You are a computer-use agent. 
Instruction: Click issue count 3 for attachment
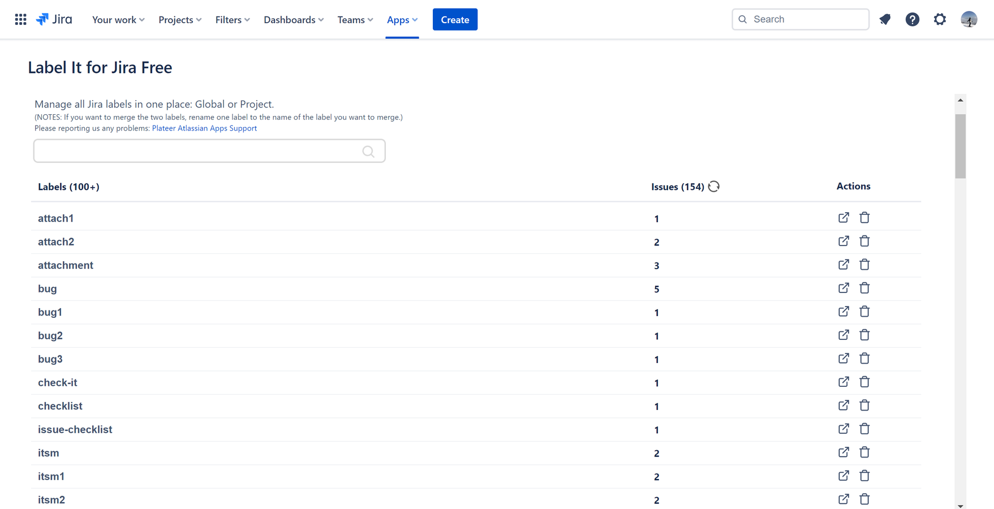pos(657,266)
